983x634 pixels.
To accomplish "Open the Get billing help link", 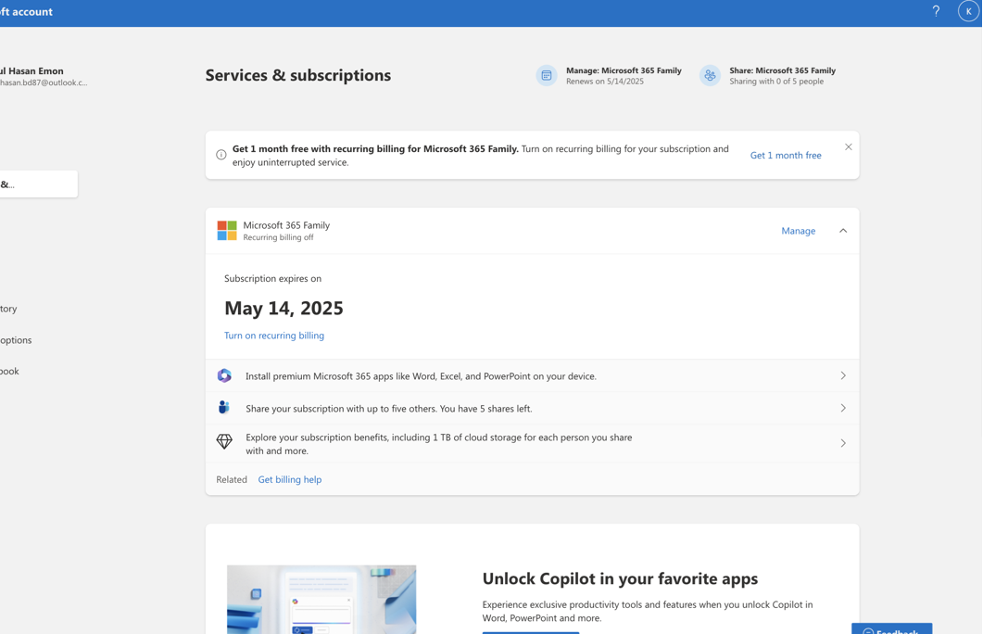I will pyautogui.click(x=290, y=479).
